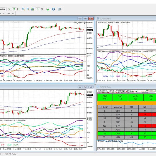Screen dimensions: 156x156
Task: Open the EURUSD,Daily tab at the bottom
Action: pyautogui.click(x=10, y=154)
